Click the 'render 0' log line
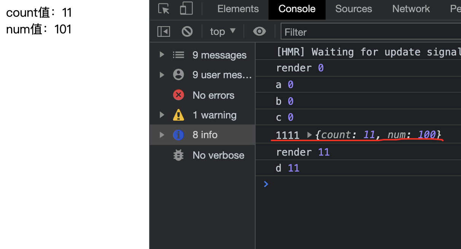461x249 pixels. (x=358, y=68)
